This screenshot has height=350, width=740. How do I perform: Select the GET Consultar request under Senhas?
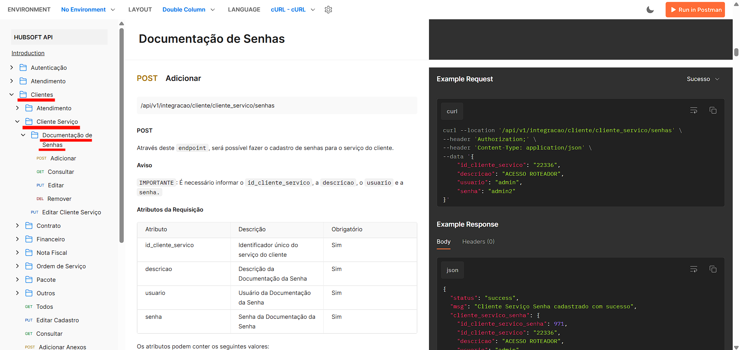tap(55, 172)
